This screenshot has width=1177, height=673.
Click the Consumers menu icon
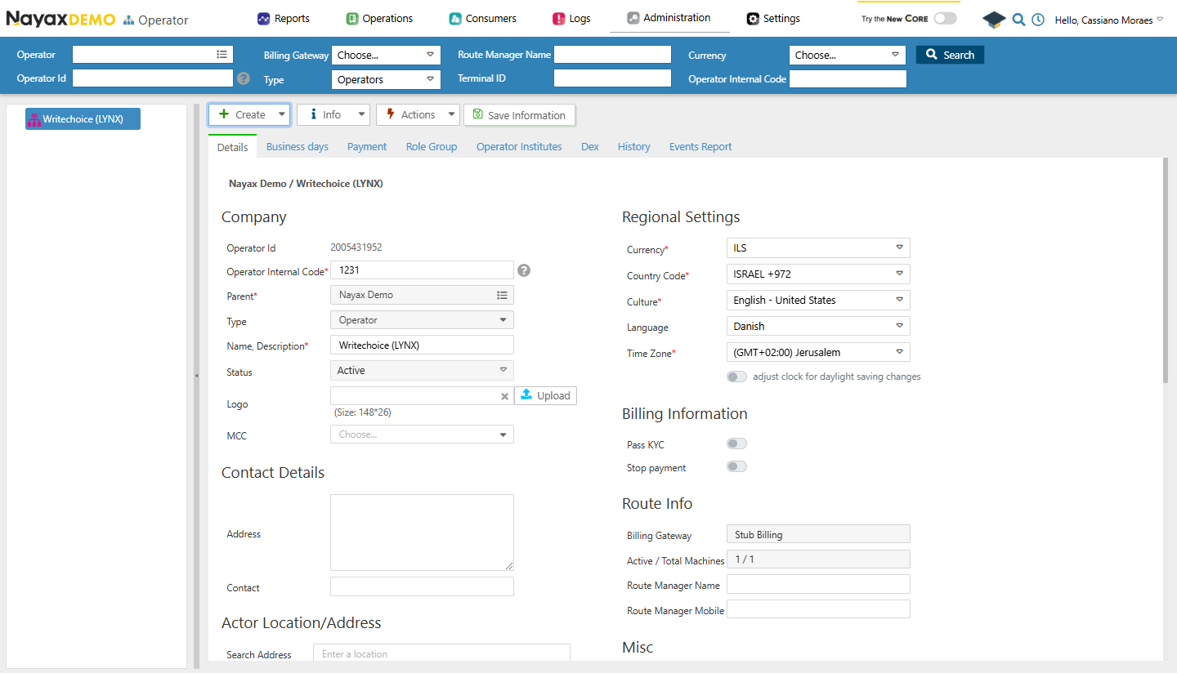[x=455, y=18]
